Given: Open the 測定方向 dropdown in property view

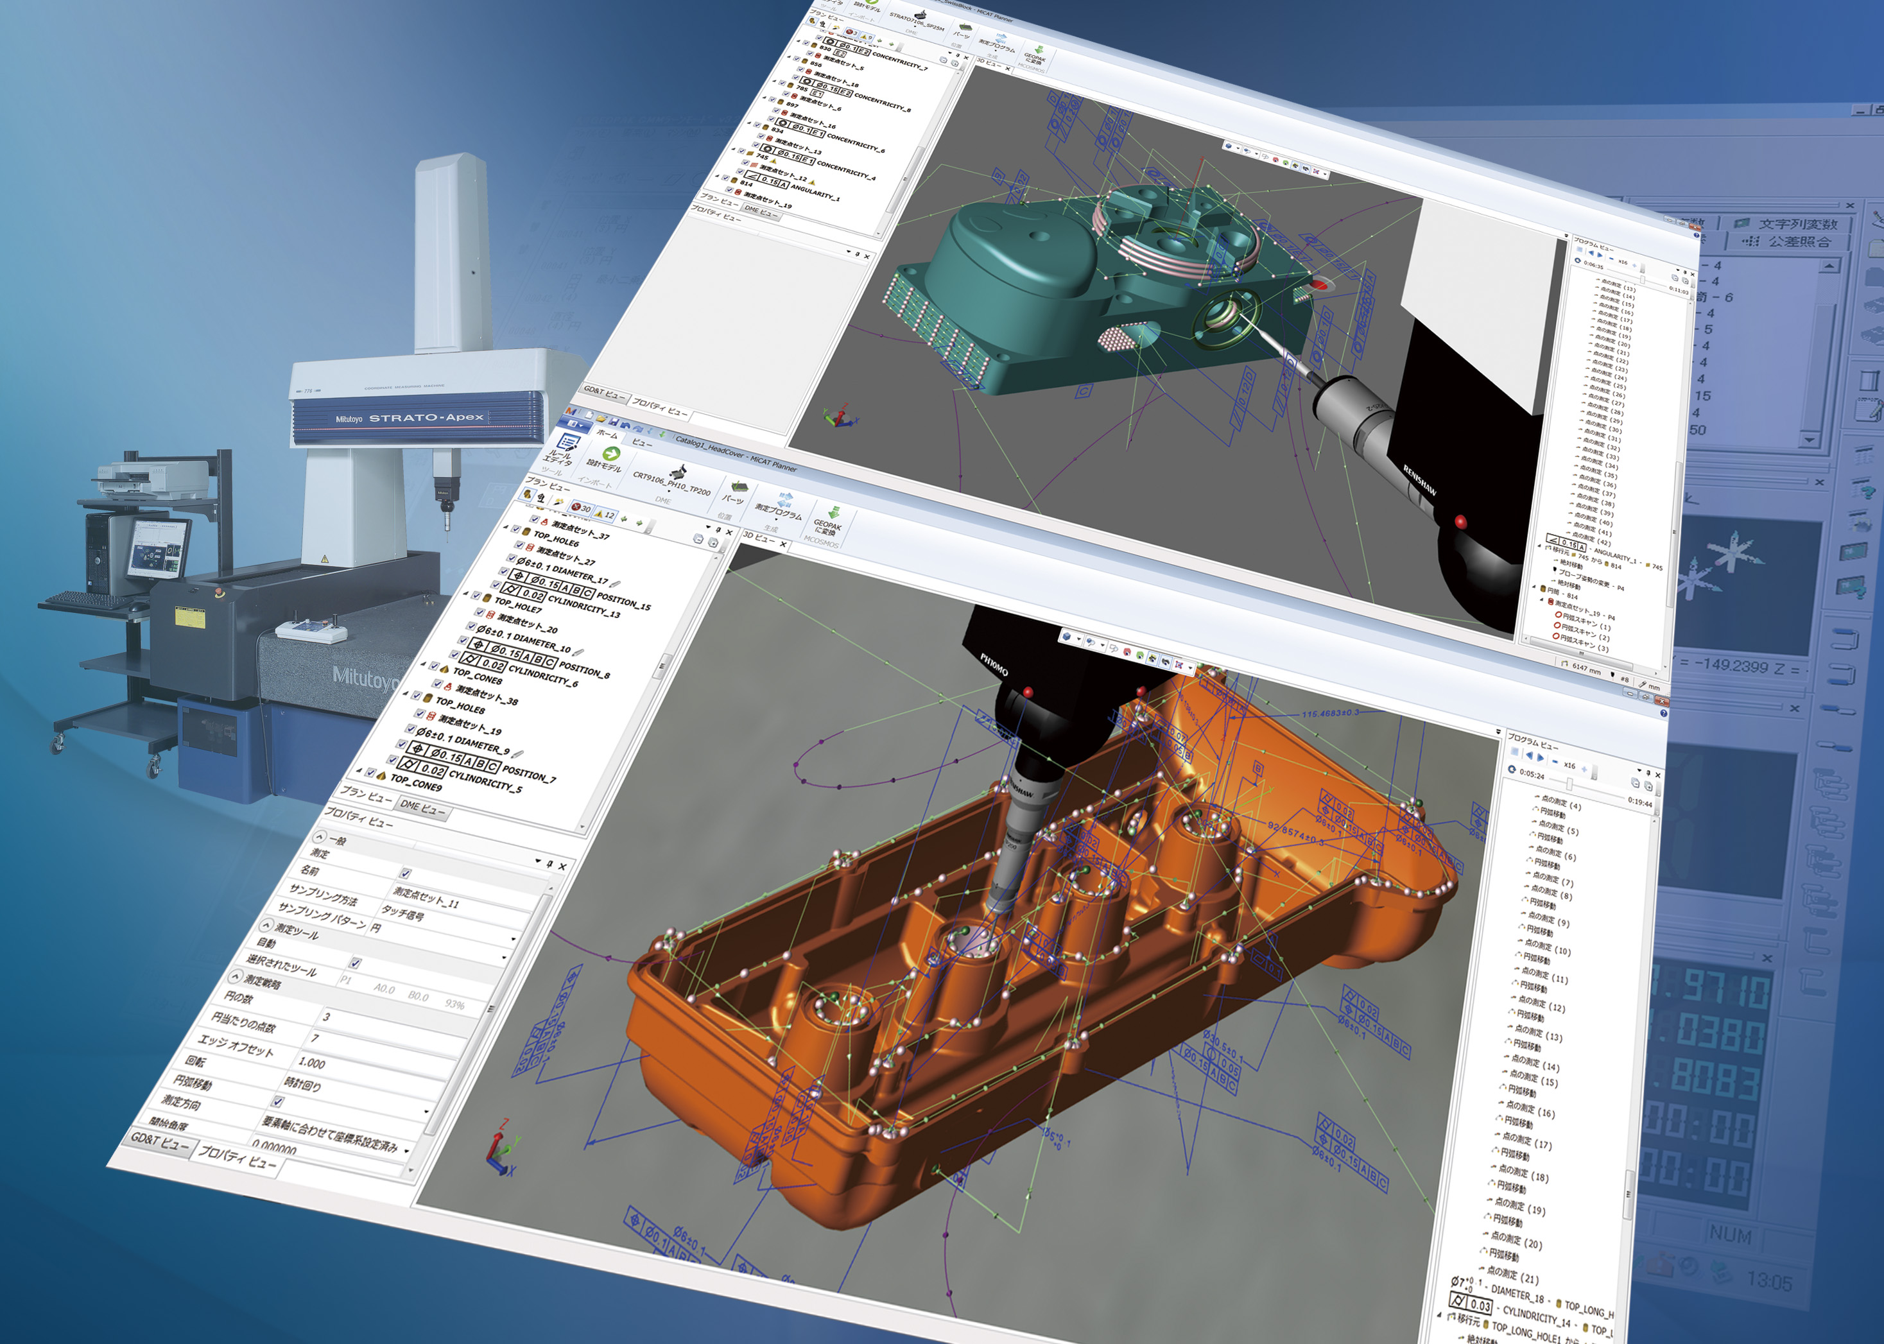Looking at the screenshot, I should coord(406,1150).
